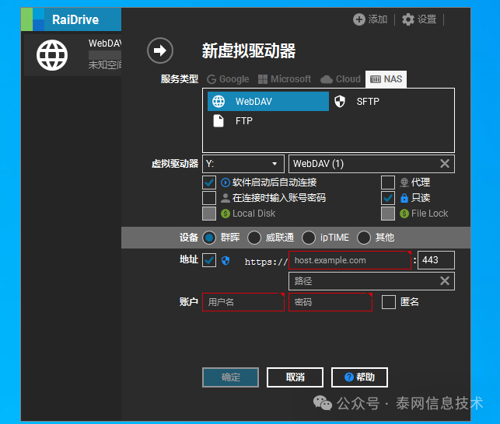Click the 取消 cancel button

(x=295, y=377)
